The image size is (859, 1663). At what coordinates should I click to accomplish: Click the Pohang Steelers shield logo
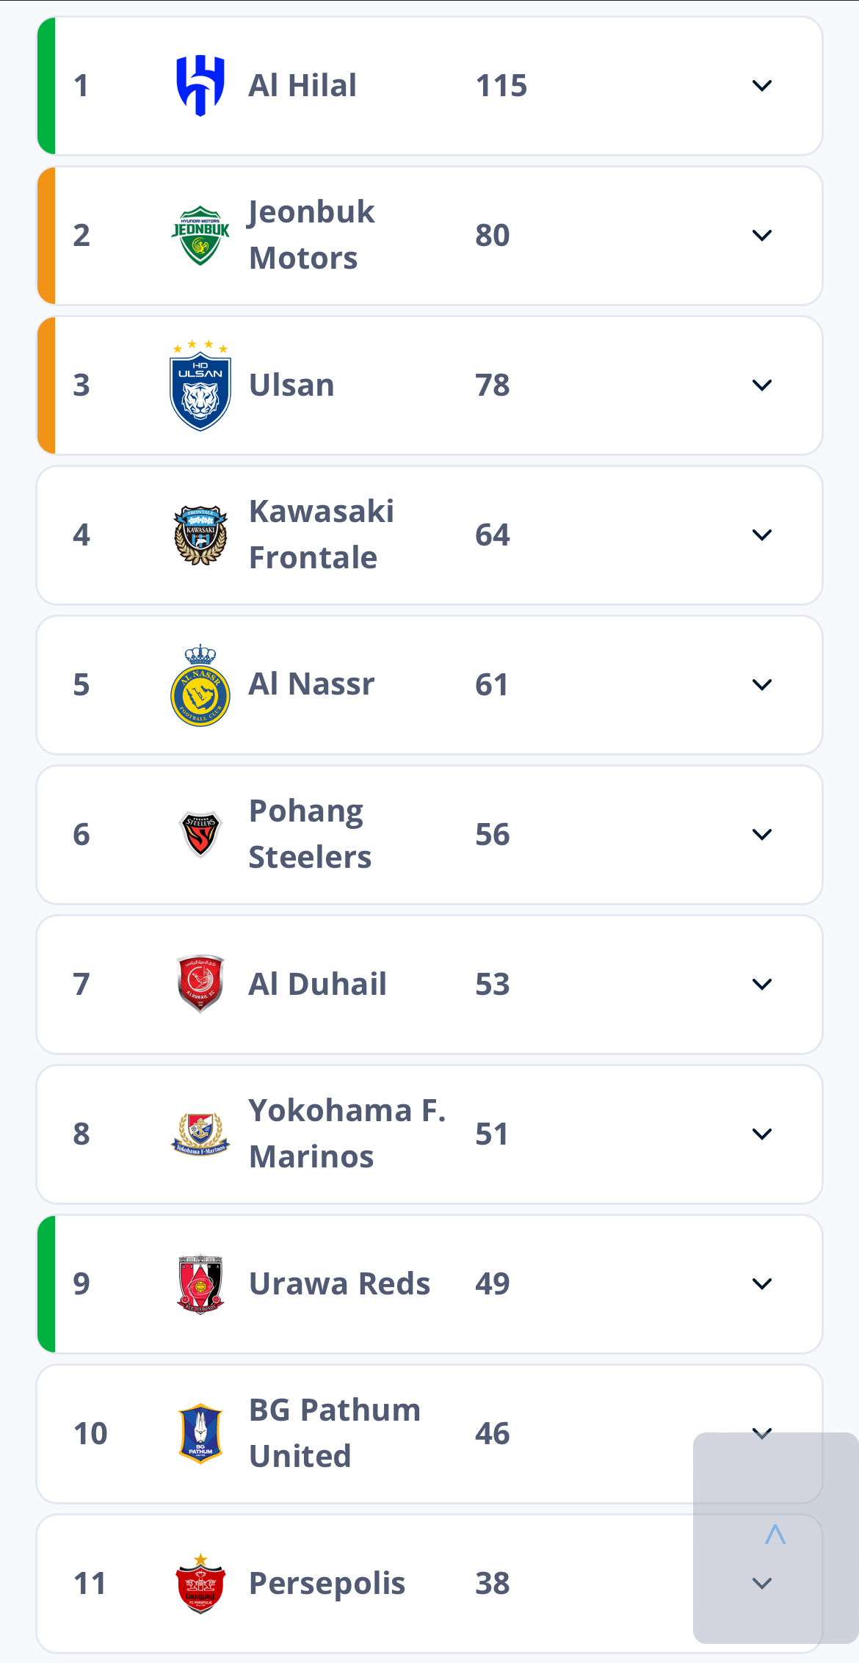tap(200, 834)
